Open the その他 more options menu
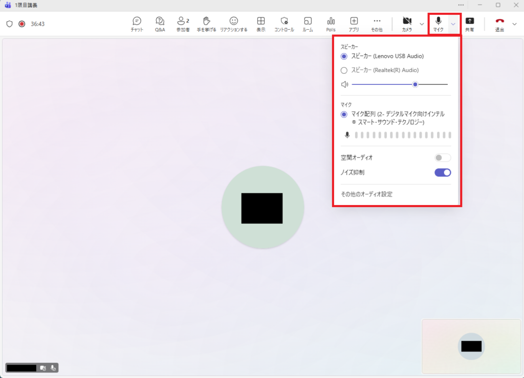The height and width of the screenshot is (378, 524). click(x=377, y=24)
